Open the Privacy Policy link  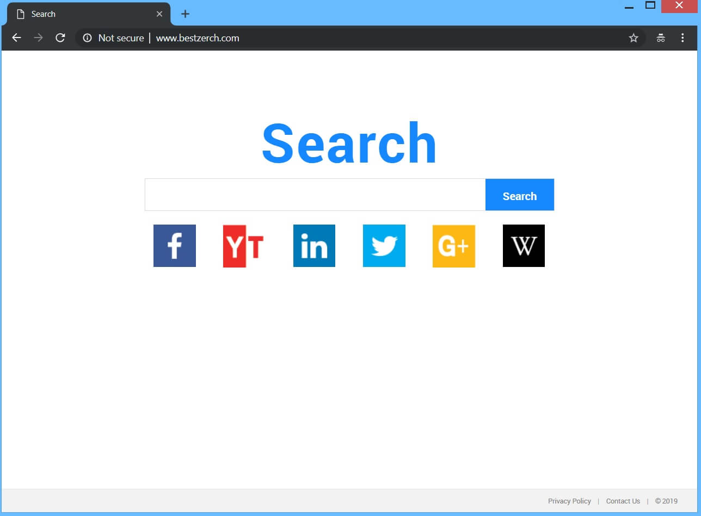pyautogui.click(x=569, y=501)
